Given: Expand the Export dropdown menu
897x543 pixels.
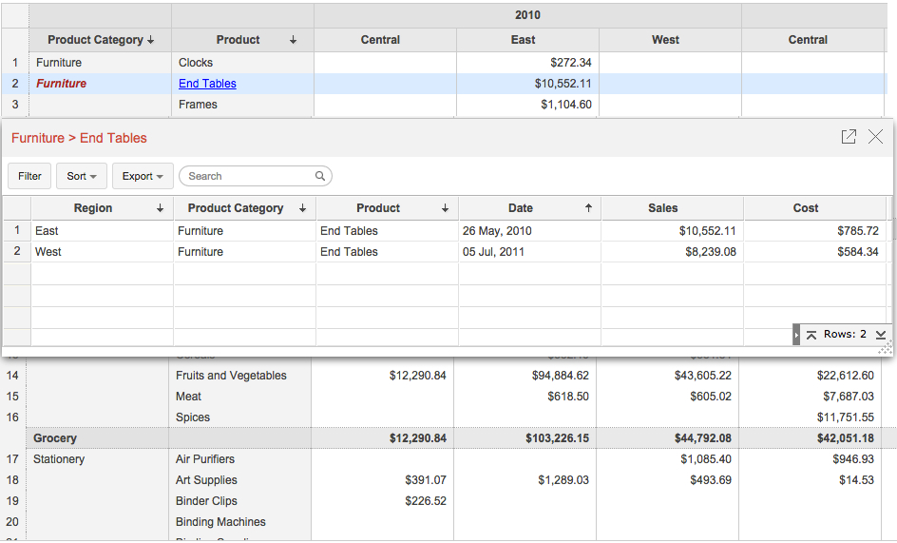Looking at the screenshot, I should click(x=143, y=176).
